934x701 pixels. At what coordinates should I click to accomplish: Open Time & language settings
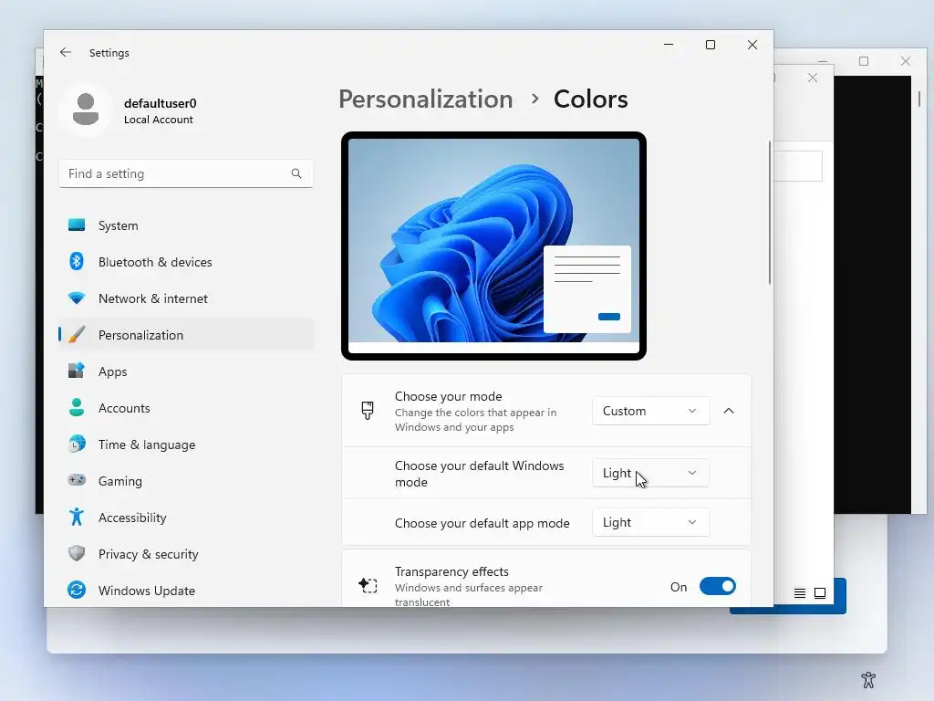pos(186,445)
